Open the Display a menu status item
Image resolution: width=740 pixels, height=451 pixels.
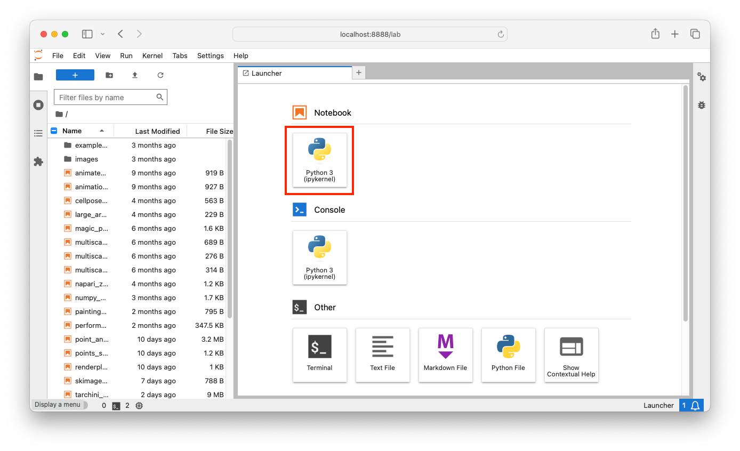click(x=59, y=405)
